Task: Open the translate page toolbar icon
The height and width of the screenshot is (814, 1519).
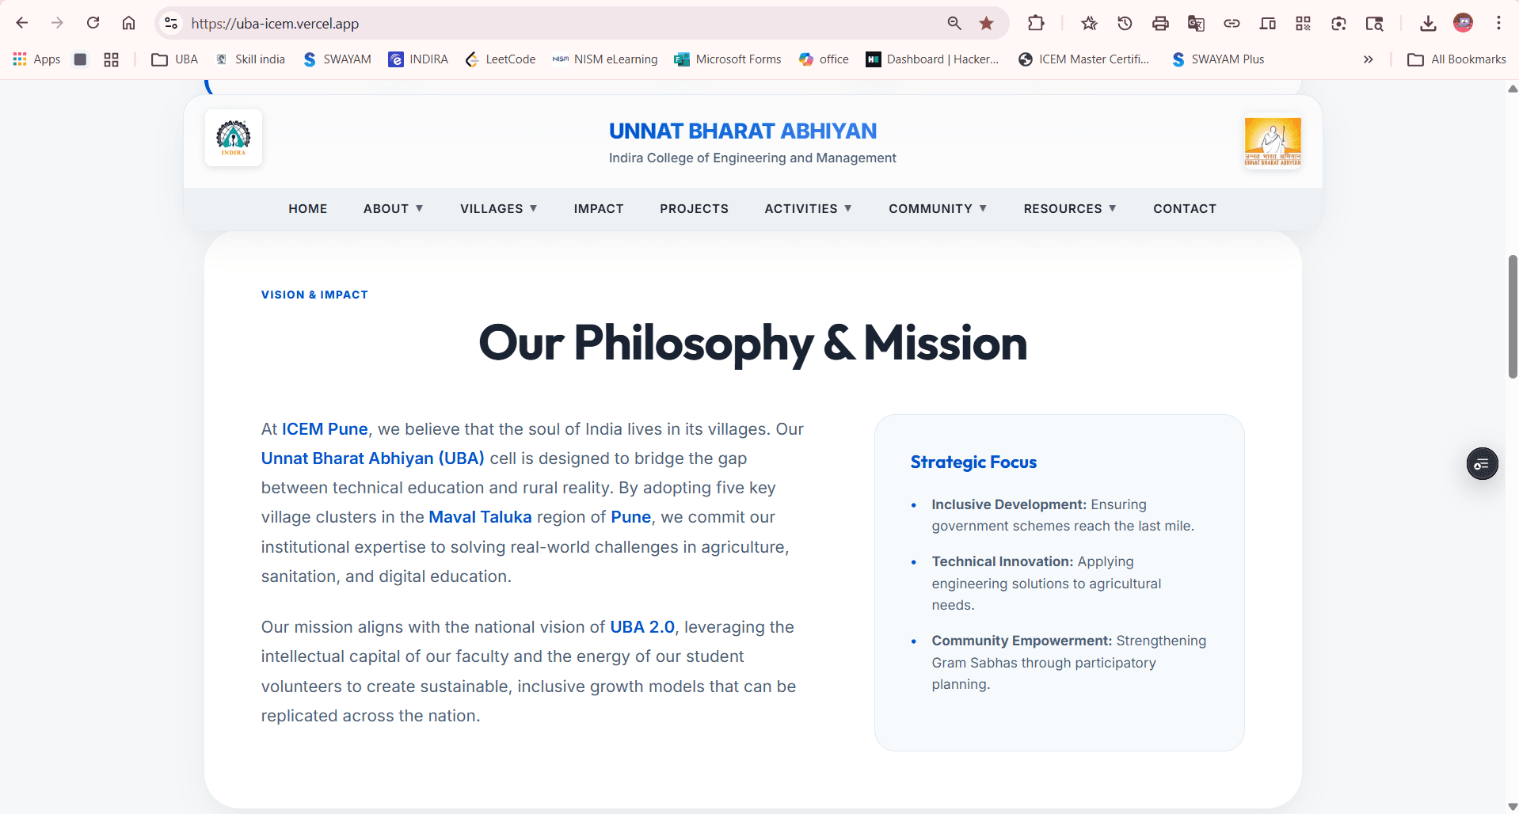Action: point(1196,23)
